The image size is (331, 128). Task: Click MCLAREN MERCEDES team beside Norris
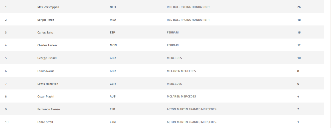(x=181, y=71)
